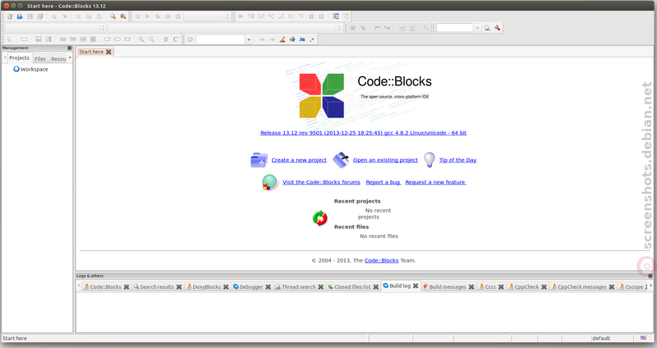Viewport: 657px width, 348px height.
Task: Click Open an existing project link
Action: [x=385, y=160]
